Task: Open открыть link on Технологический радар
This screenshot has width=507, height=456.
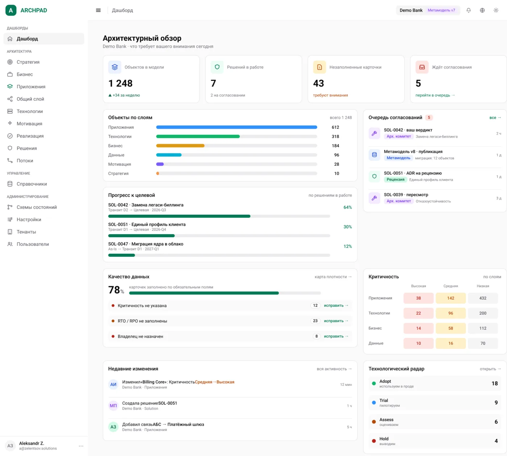Action: tap(490, 369)
